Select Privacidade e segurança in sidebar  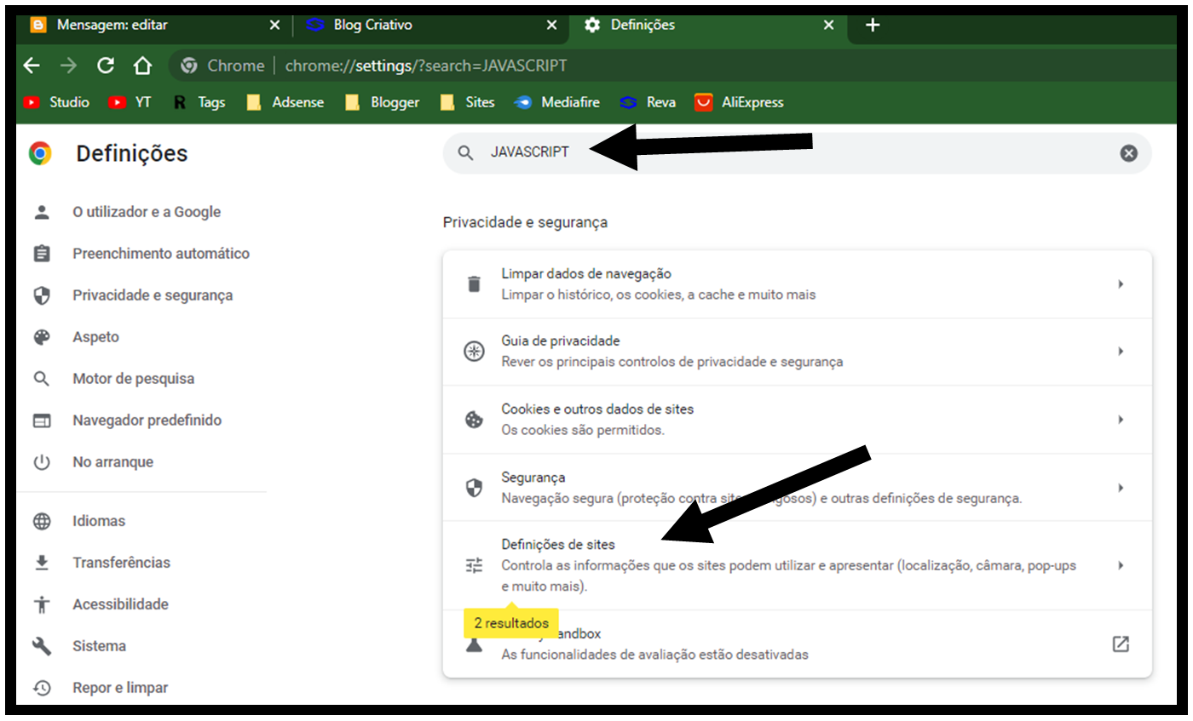click(152, 295)
